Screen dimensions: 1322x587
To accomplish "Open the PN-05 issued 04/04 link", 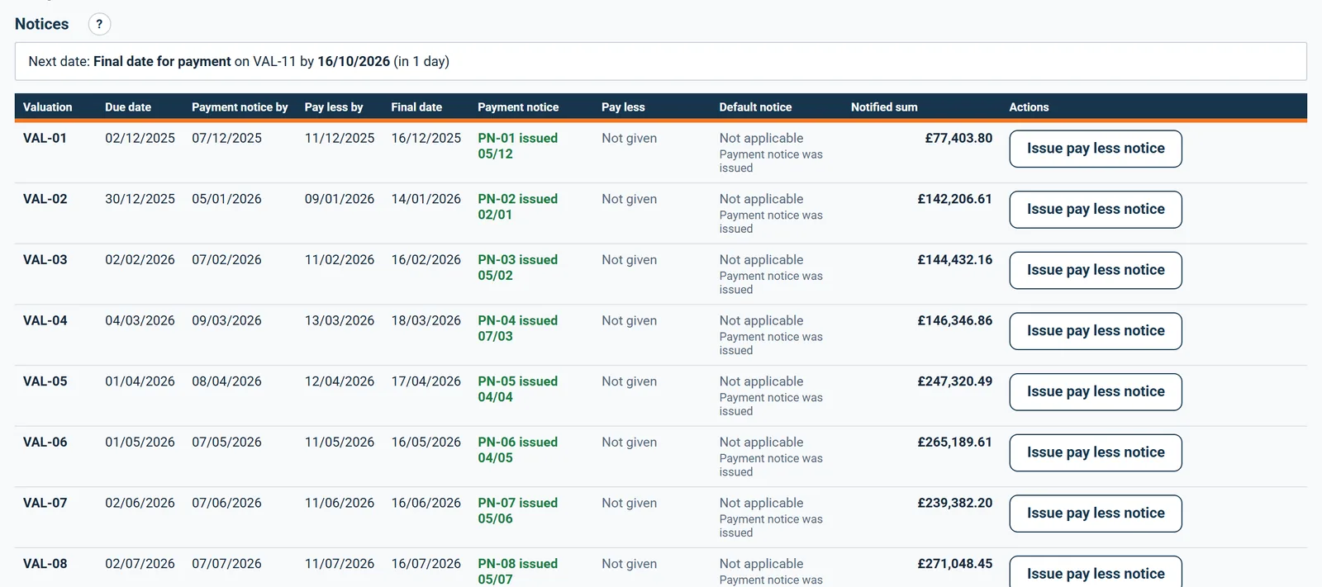I will tap(517, 389).
